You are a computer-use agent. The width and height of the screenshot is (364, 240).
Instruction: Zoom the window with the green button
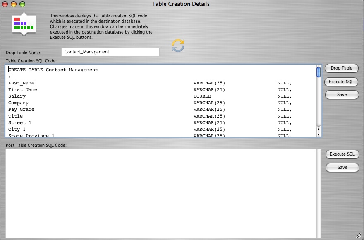click(x=22, y=4)
